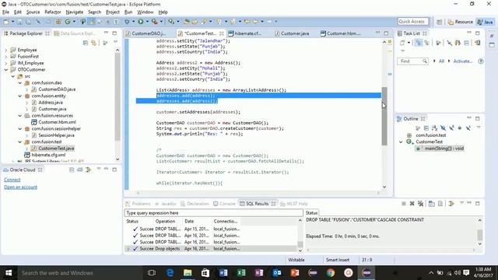Image resolution: width=498 pixels, height=280 pixels.
Task: Expand the FusionFirst project node
Action: pyautogui.click(x=6, y=57)
